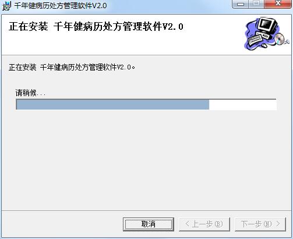Click the monitor in the setup illustration

[267, 25]
